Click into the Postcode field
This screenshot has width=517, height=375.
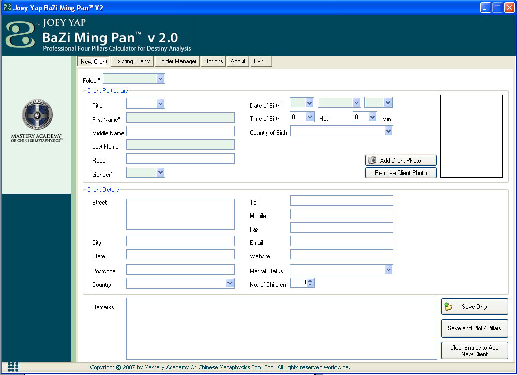point(180,270)
